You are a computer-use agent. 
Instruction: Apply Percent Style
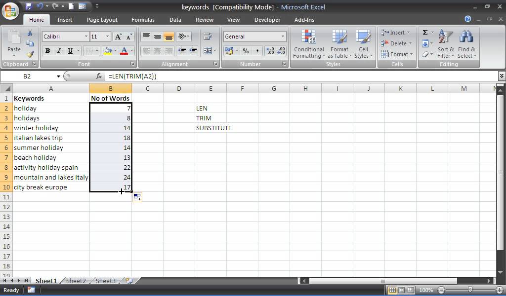pos(246,51)
